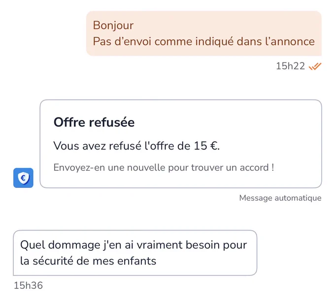Image resolution: width=335 pixels, height=299 pixels.
Task: Click the euro symbol inside the shield icon
Action: 23,178
